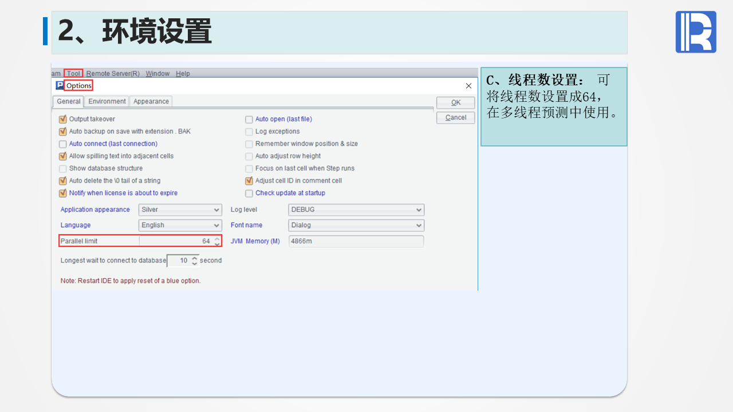Viewport: 733px width, 412px height.
Task: Decrease the Parallel limit value
Action: [217, 244]
